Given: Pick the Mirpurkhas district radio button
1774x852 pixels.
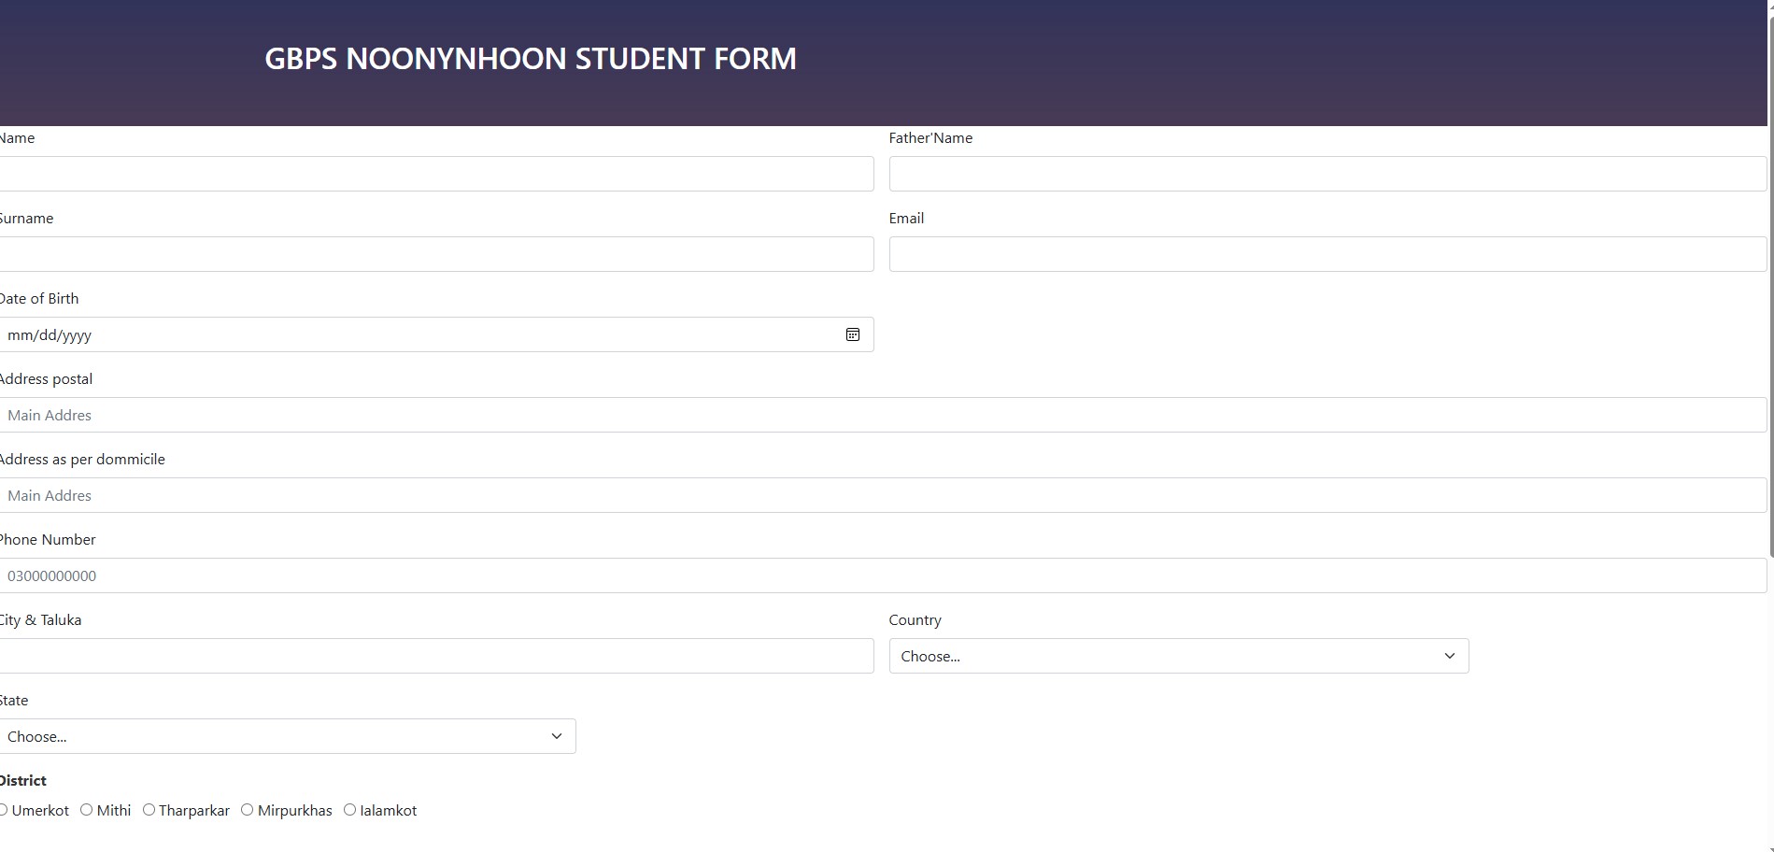Looking at the screenshot, I should [248, 810].
